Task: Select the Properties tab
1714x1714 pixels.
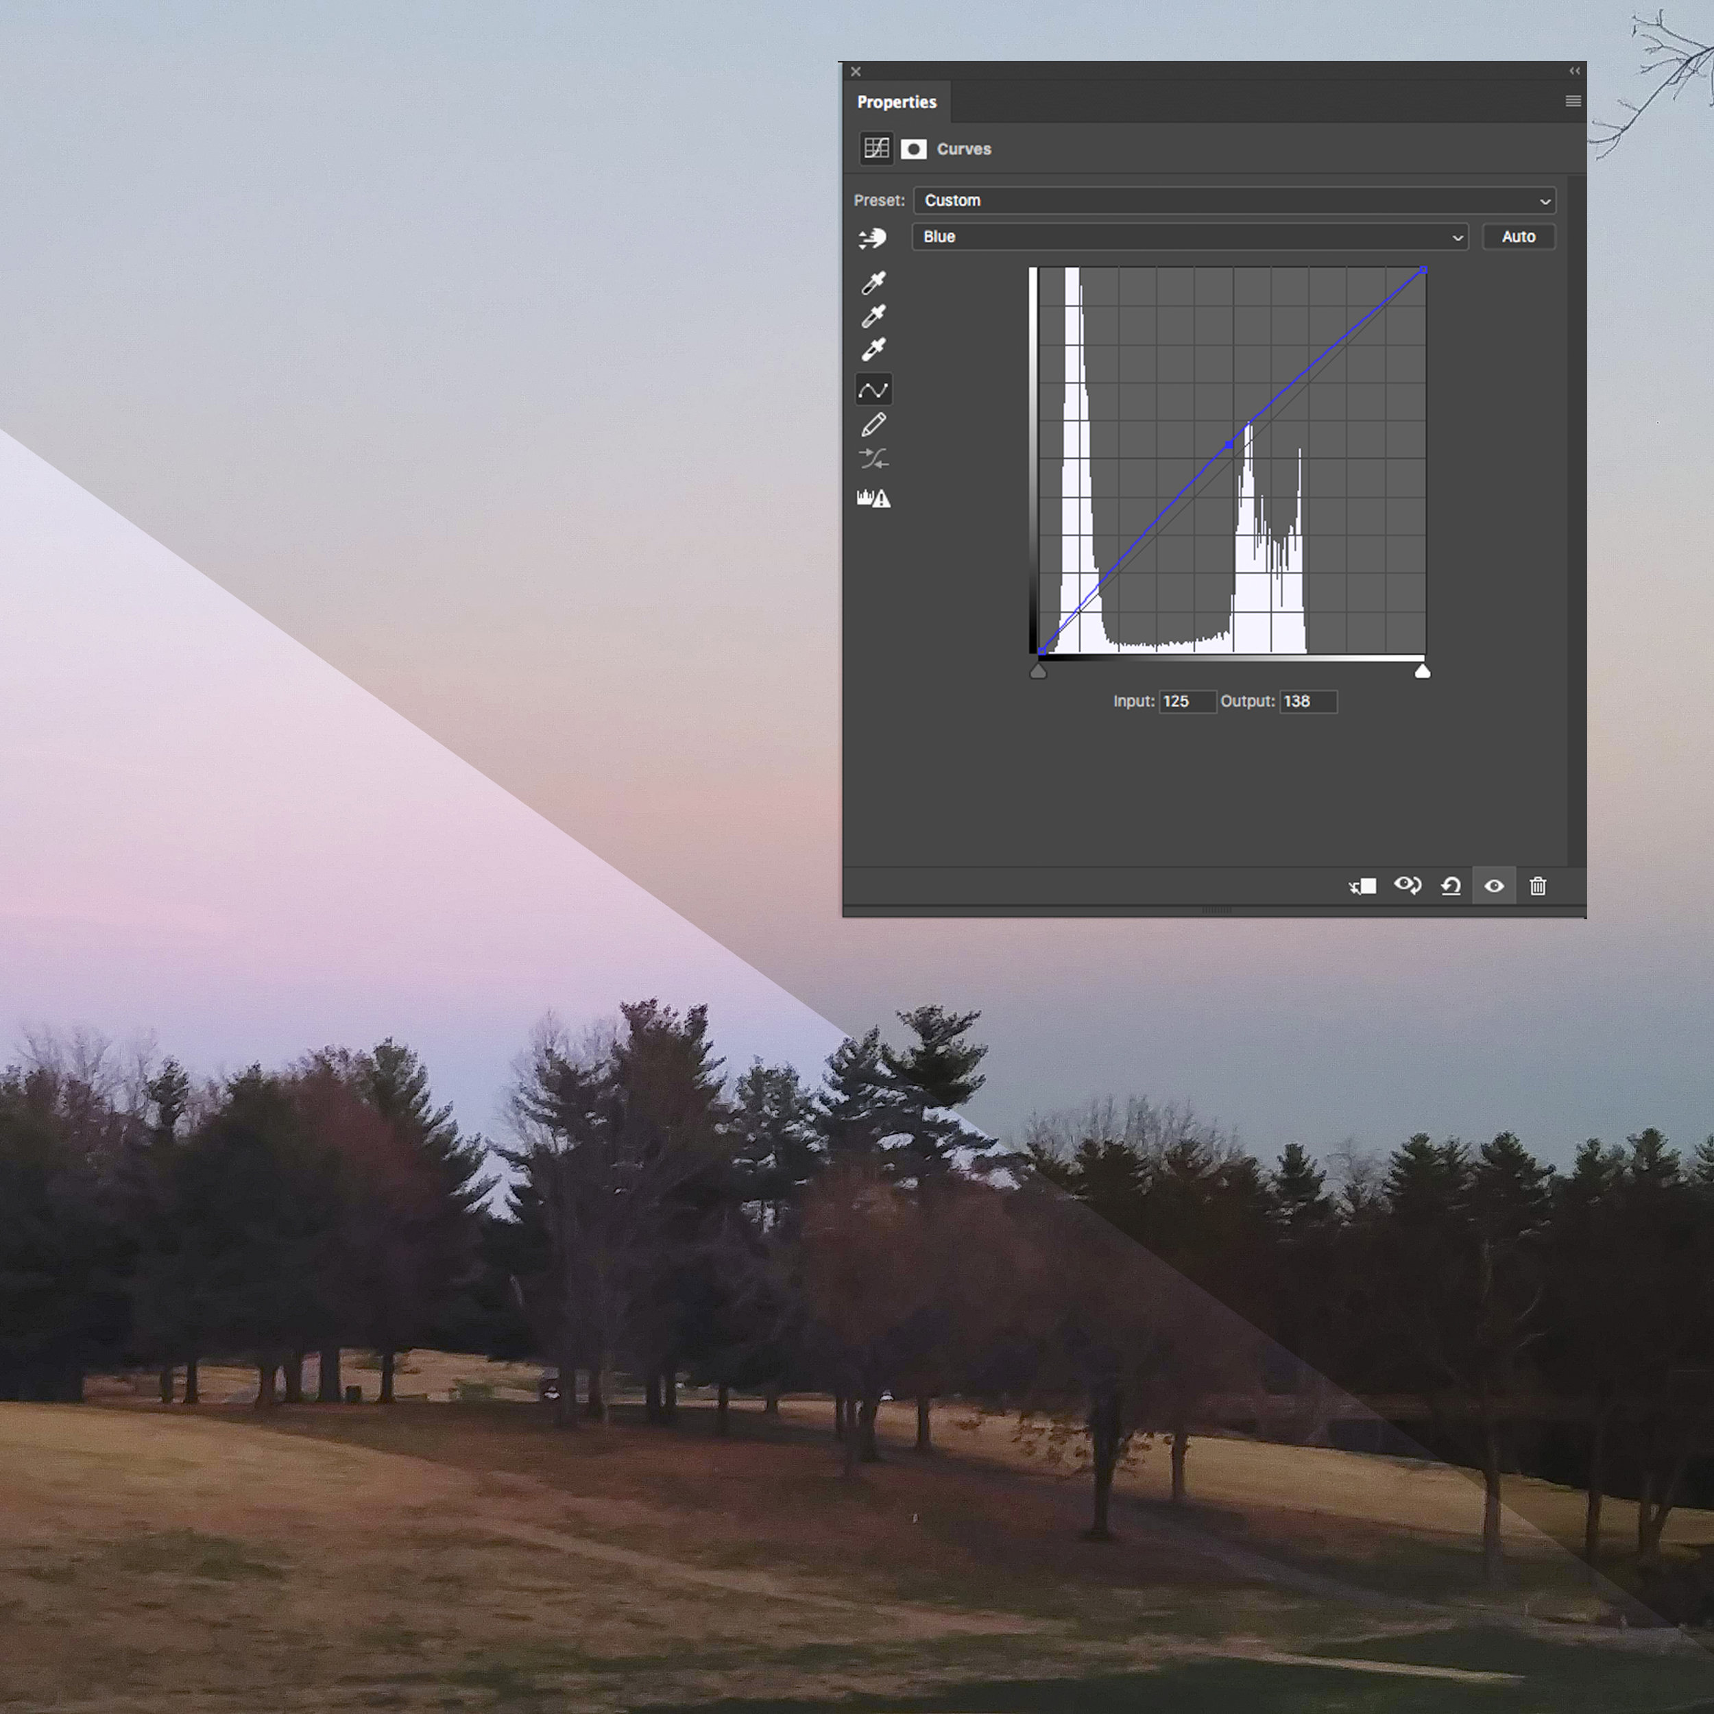Action: point(896,102)
